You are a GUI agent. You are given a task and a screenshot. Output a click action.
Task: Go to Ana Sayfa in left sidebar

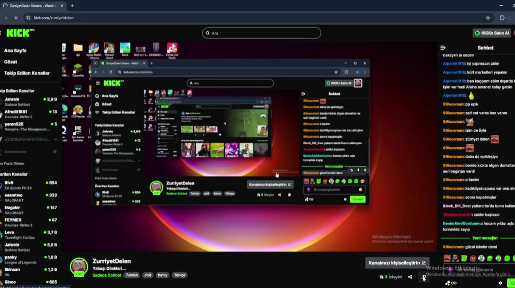[x=15, y=50]
